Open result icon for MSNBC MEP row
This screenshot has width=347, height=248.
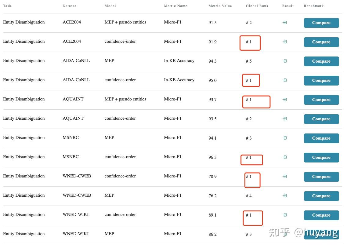point(284,138)
